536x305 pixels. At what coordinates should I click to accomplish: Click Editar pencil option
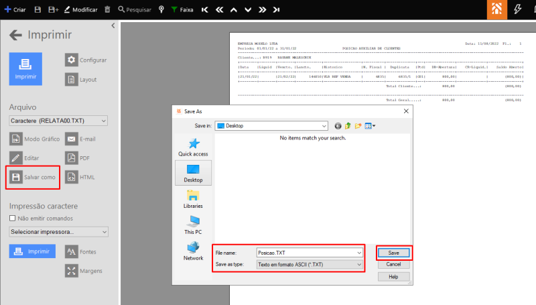pyautogui.click(x=24, y=158)
